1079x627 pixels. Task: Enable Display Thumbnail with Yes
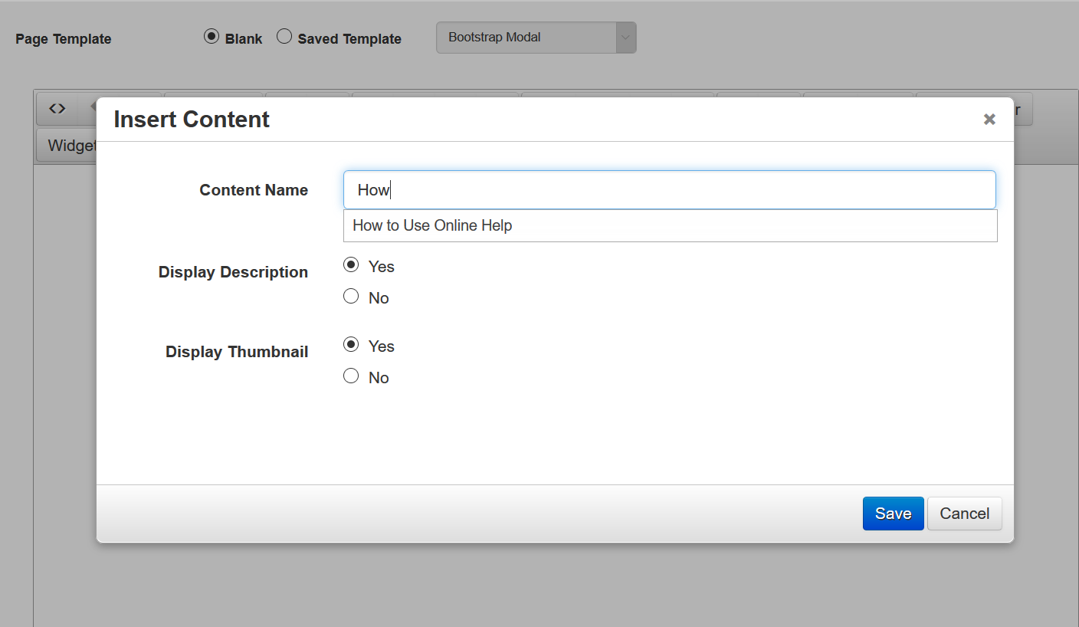click(x=351, y=345)
